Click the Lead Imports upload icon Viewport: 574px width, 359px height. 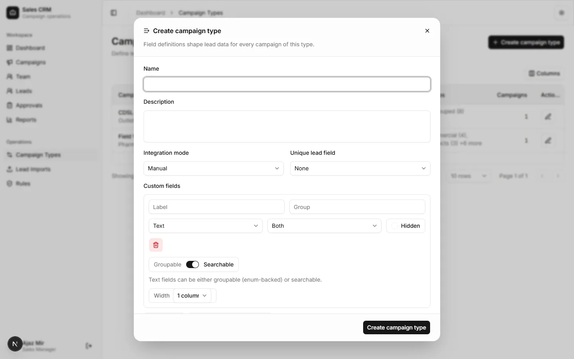click(x=10, y=169)
